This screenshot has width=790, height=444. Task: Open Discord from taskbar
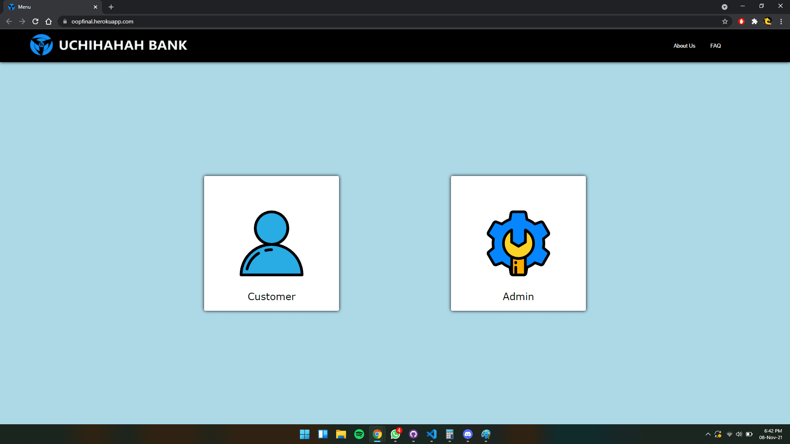tap(468, 434)
